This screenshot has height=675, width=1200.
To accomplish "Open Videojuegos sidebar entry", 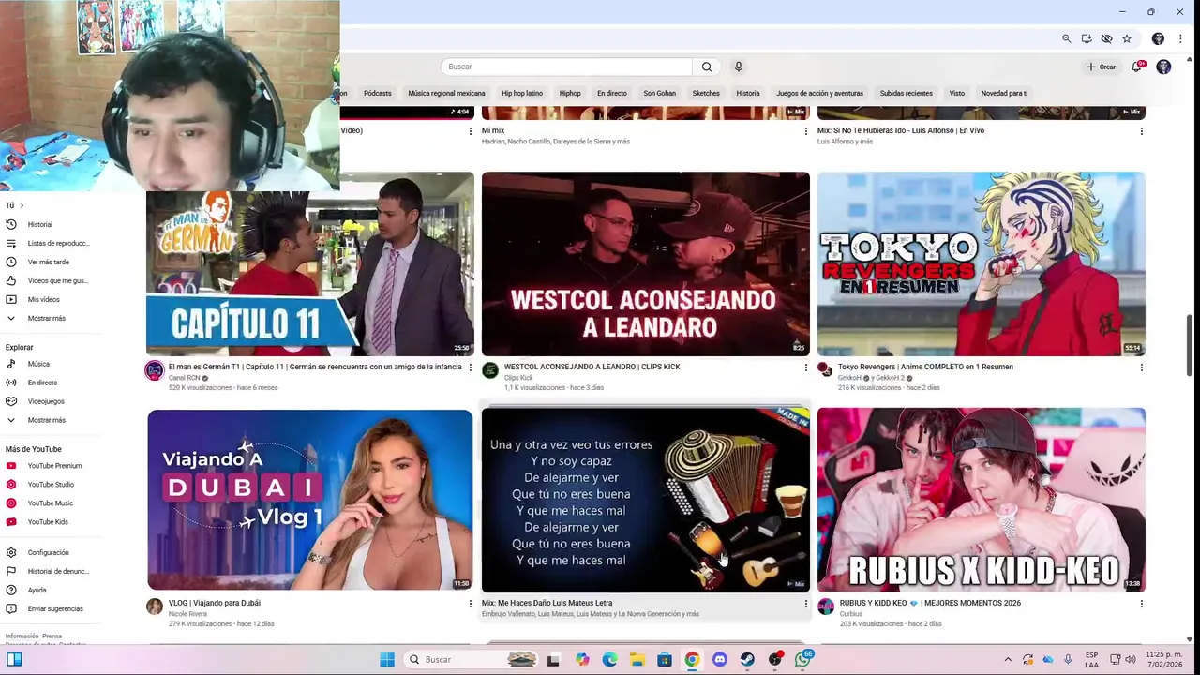I will [46, 401].
